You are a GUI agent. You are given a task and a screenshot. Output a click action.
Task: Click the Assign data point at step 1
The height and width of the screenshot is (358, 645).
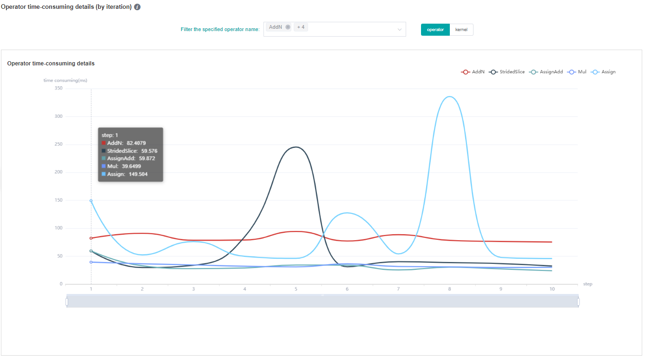point(91,201)
